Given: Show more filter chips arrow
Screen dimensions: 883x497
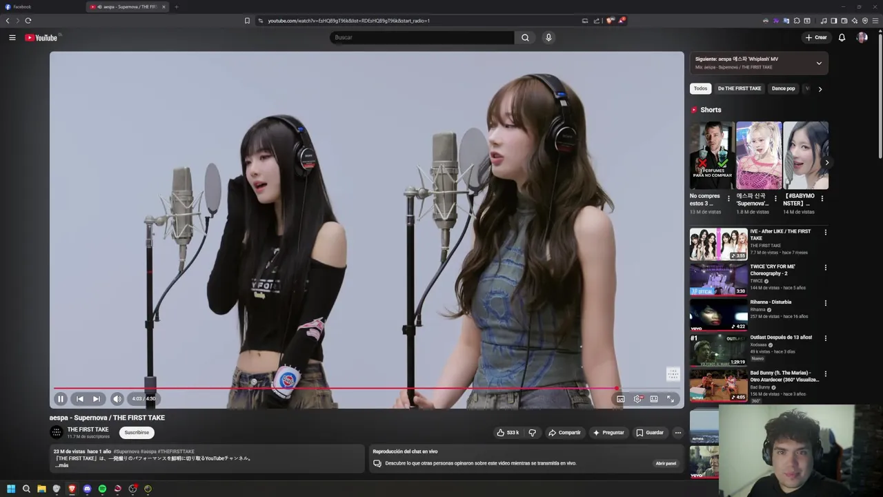Looking at the screenshot, I should tap(820, 88).
